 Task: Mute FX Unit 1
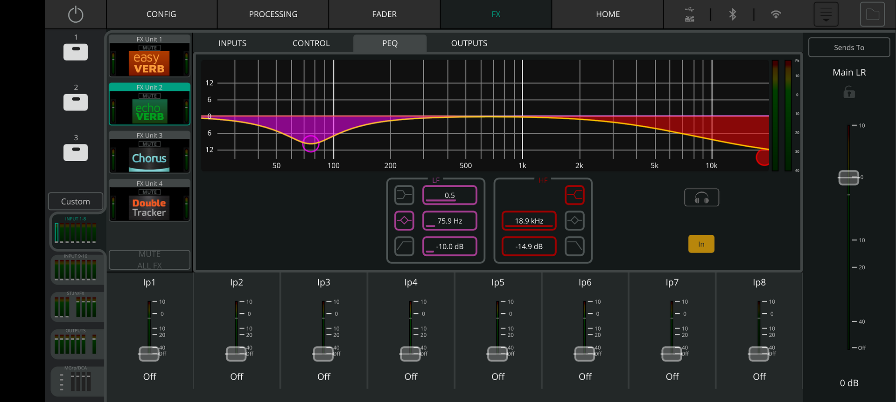click(x=149, y=48)
